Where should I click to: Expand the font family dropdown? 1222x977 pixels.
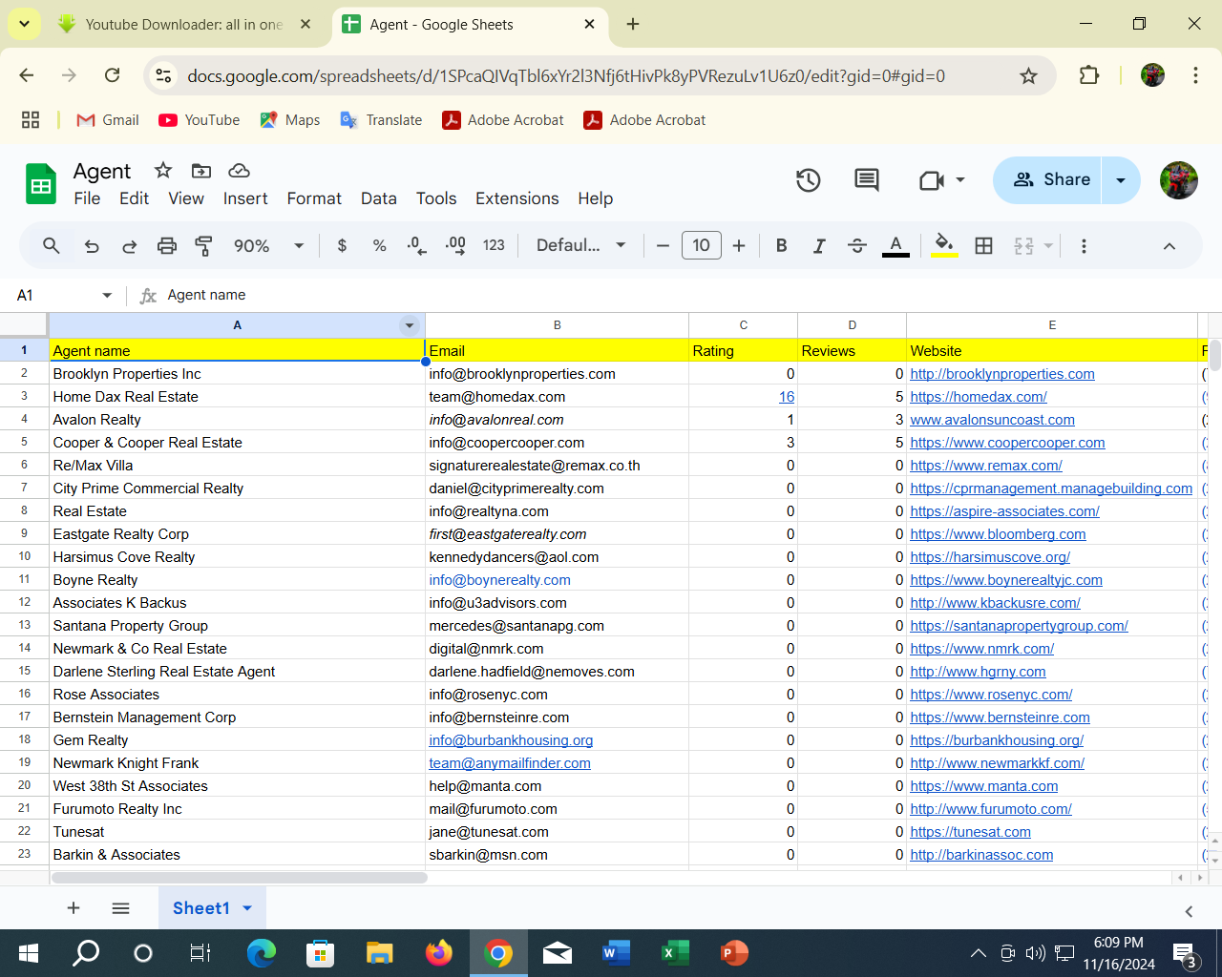coord(580,246)
